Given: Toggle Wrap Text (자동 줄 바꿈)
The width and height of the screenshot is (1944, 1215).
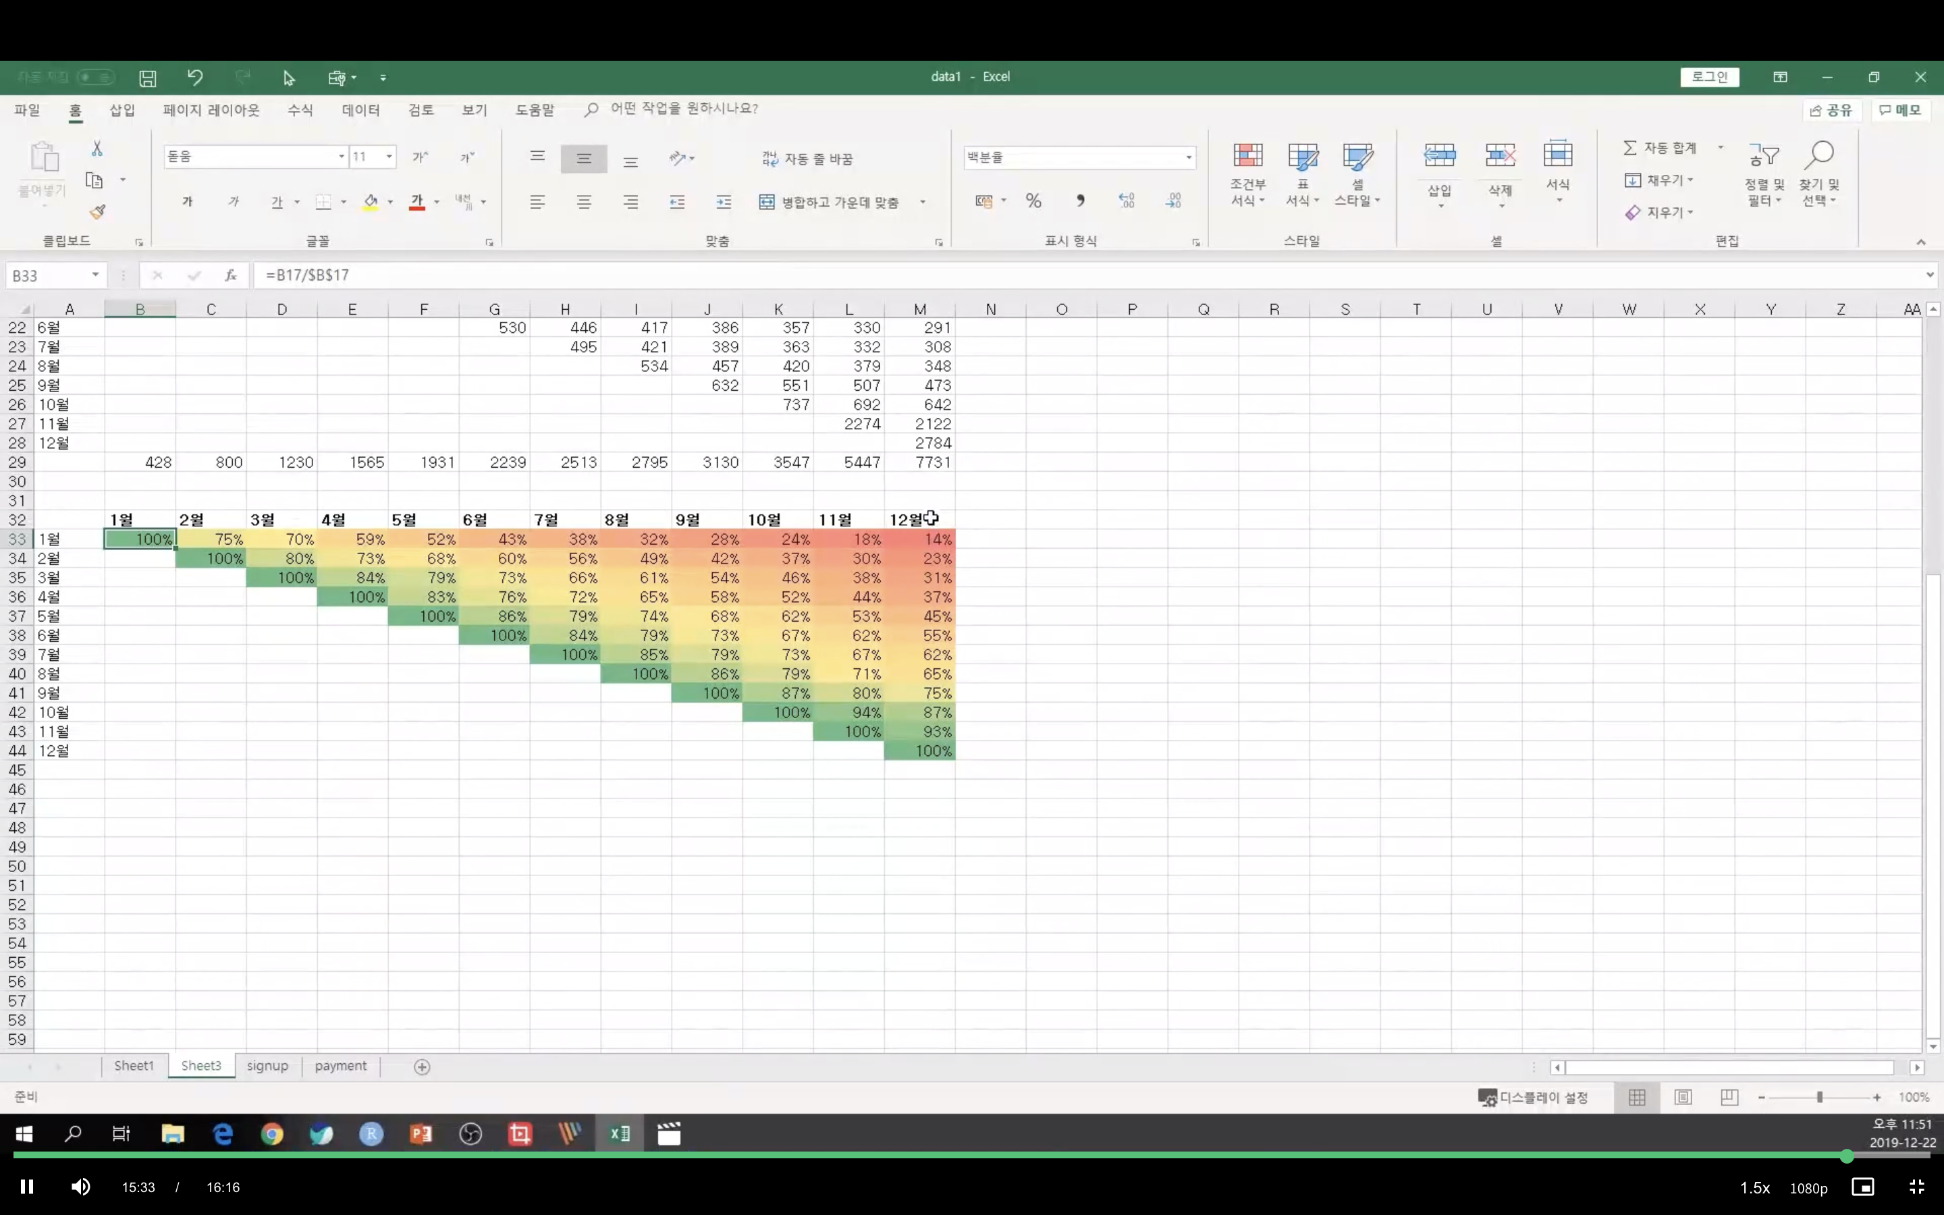Looking at the screenshot, I should (807, 159).
